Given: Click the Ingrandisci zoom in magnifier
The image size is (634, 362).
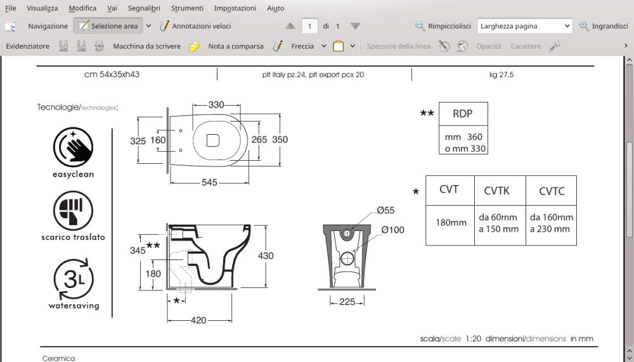Looking at the screenshot, I should [584, 26].
